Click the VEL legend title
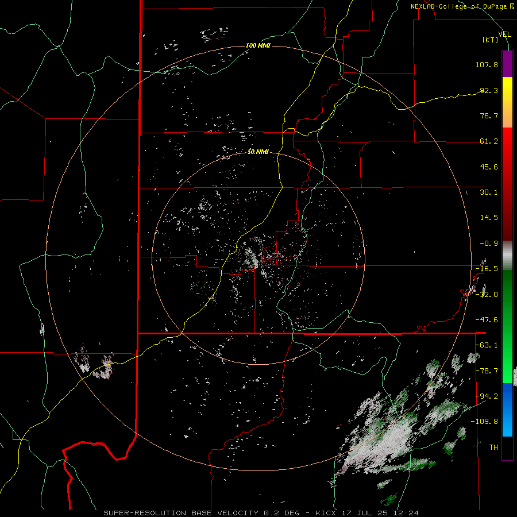Image resolution: width=517 pixels, height=517 pixels. (504, 34)
